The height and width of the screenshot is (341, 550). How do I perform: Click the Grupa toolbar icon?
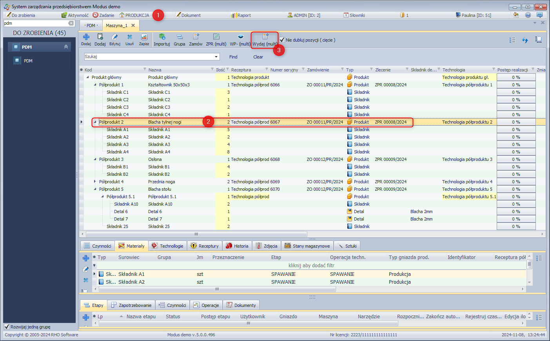pos(179,37)
